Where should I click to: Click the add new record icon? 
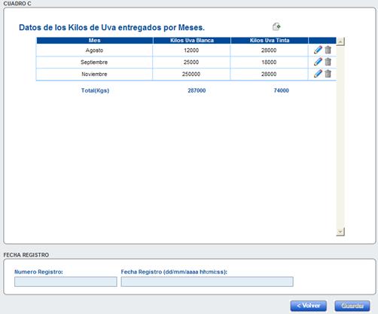pyautogui.click(x=276, y=26)
